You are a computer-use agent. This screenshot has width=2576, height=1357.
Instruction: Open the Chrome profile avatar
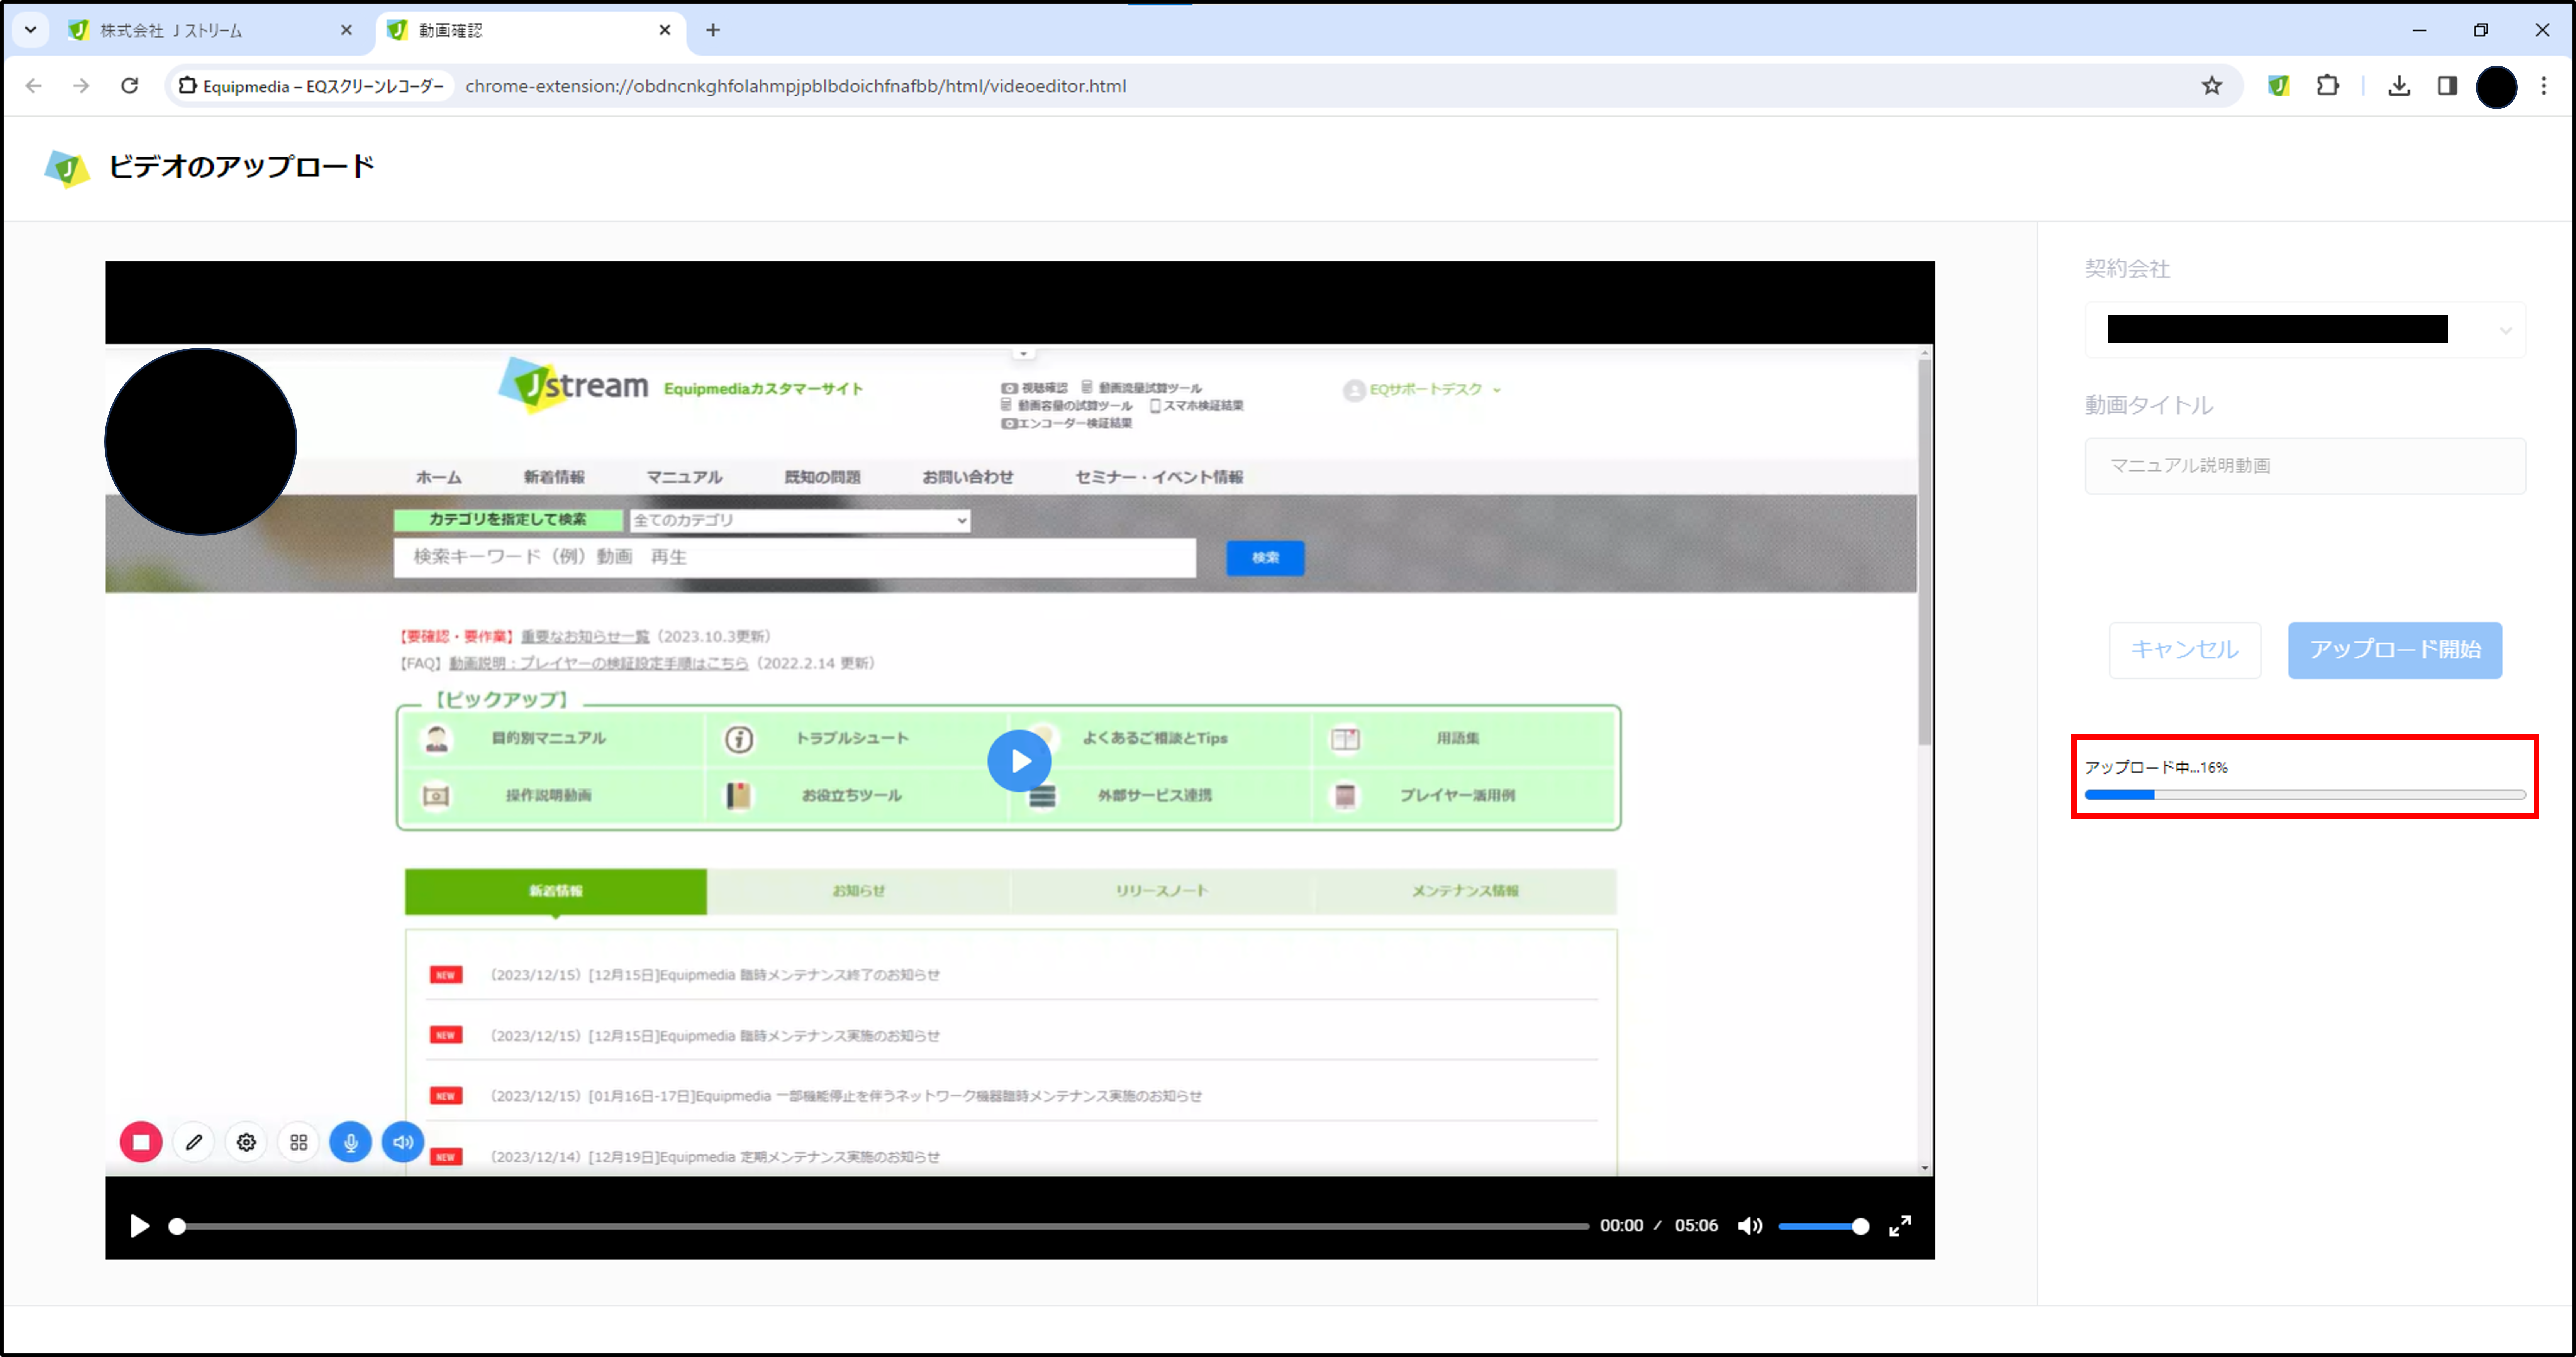[2496, 87]
